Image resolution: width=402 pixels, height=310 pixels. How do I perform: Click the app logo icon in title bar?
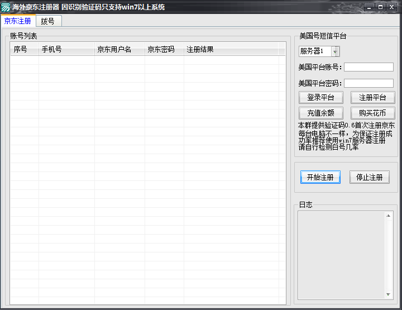point(6,7)
